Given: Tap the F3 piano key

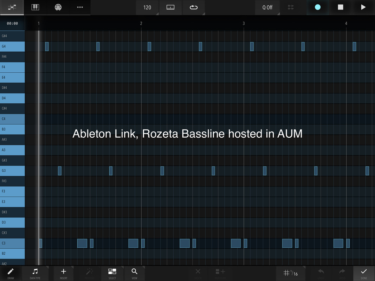Looking at the screenshot, I should coord(12,191).
